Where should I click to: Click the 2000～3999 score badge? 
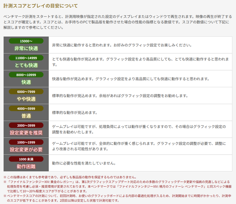[26, 125]
